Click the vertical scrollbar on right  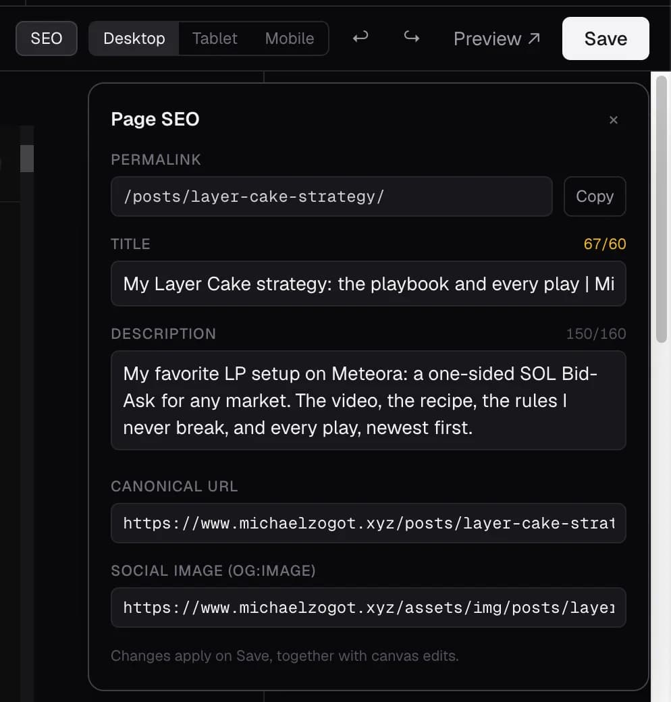662,209
